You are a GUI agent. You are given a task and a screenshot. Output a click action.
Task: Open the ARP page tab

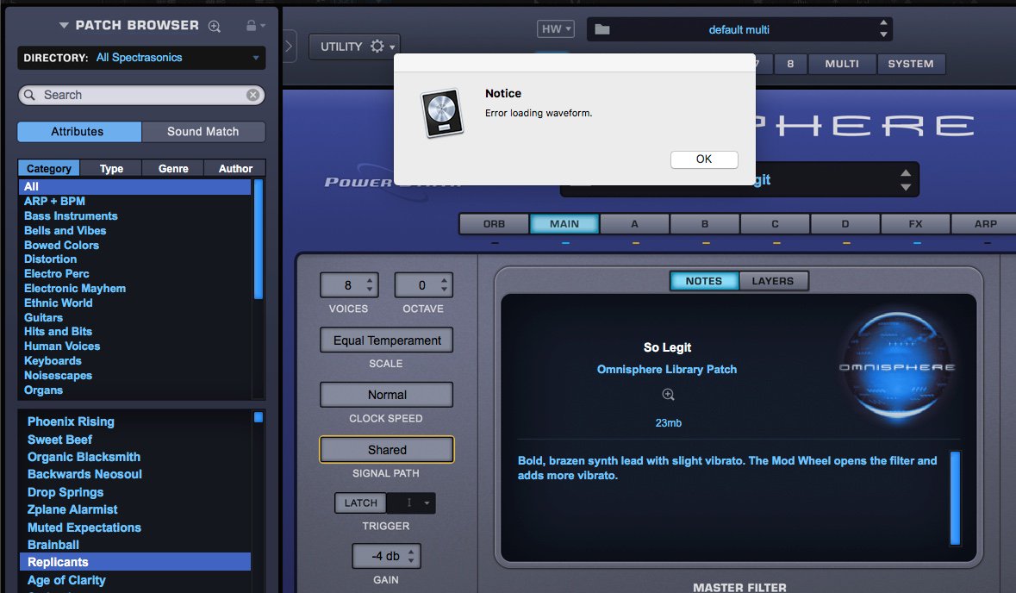click(985, 223)
